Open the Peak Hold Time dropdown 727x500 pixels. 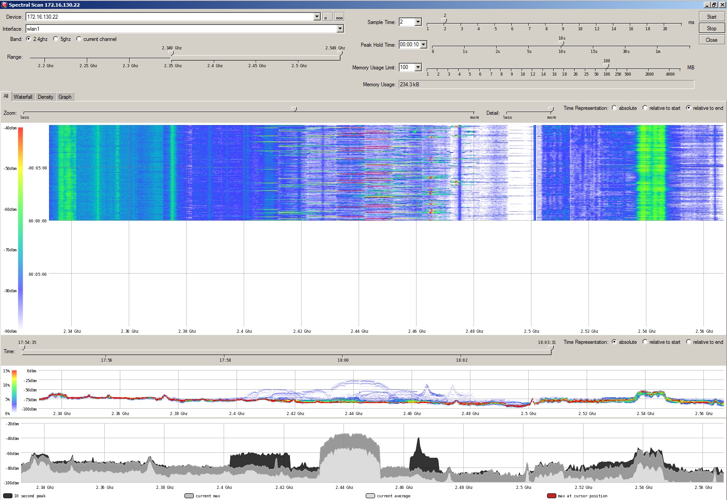[x=423, y=44]
